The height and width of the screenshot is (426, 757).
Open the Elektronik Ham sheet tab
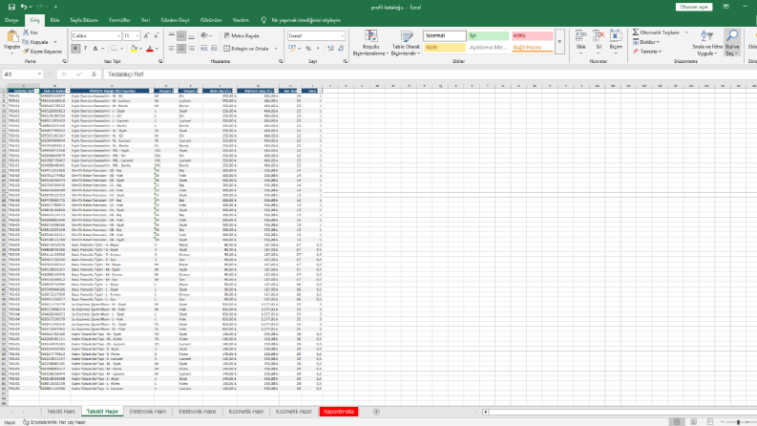pos(148,412)
